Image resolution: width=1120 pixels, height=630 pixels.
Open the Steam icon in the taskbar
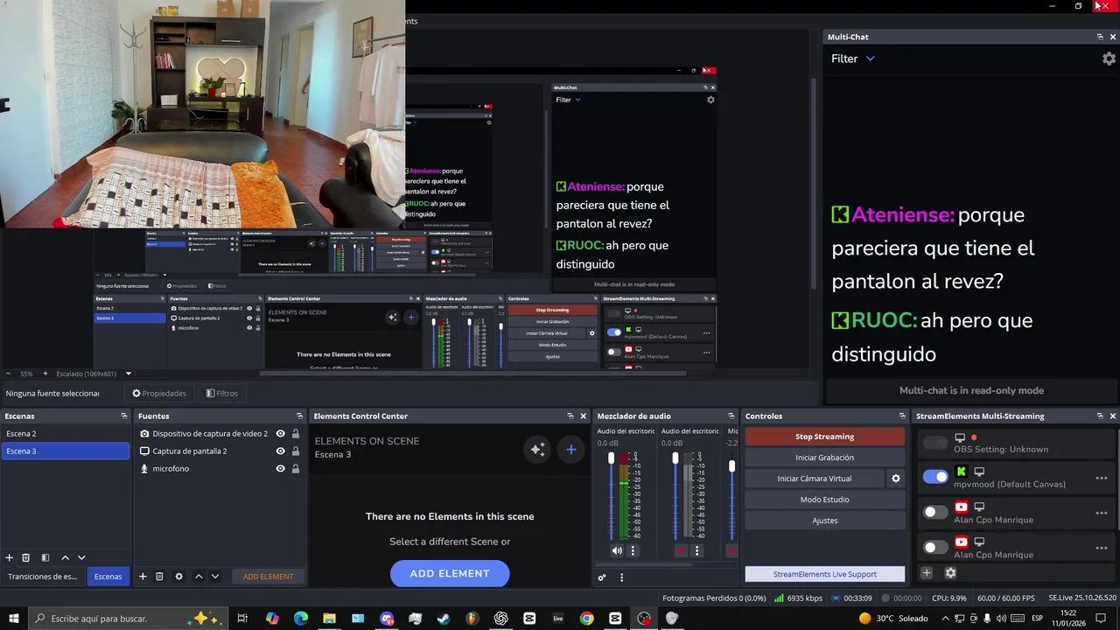(x=444, y=619)
